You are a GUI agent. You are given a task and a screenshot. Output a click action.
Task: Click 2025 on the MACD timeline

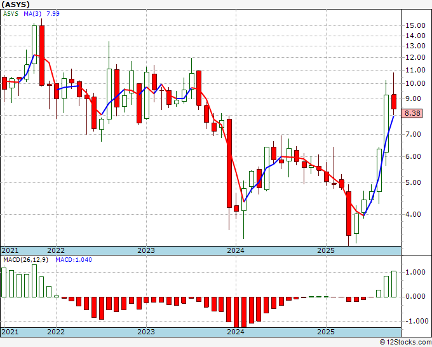[x=326, y=332]
